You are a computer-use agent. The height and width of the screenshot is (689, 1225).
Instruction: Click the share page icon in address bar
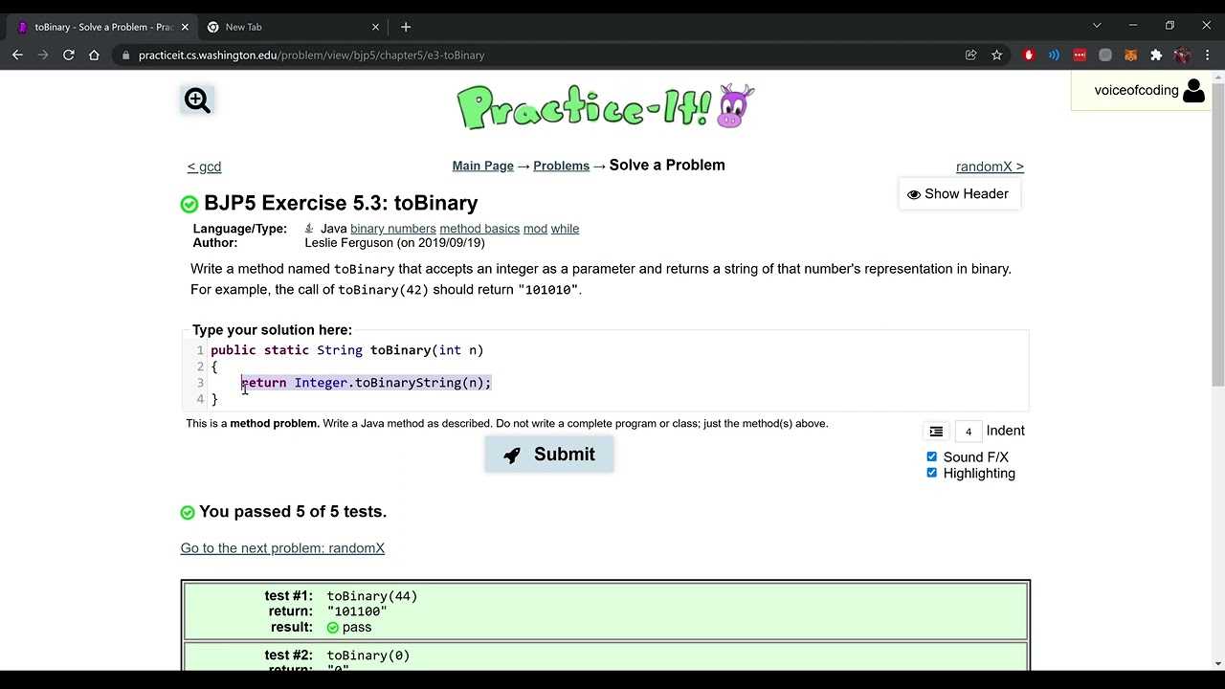[971, 56]
